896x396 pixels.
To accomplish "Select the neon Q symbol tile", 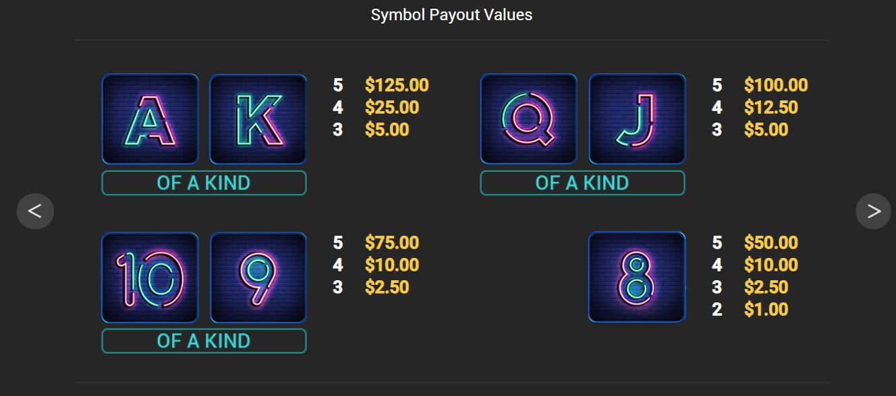I will (x=529, y=119).
